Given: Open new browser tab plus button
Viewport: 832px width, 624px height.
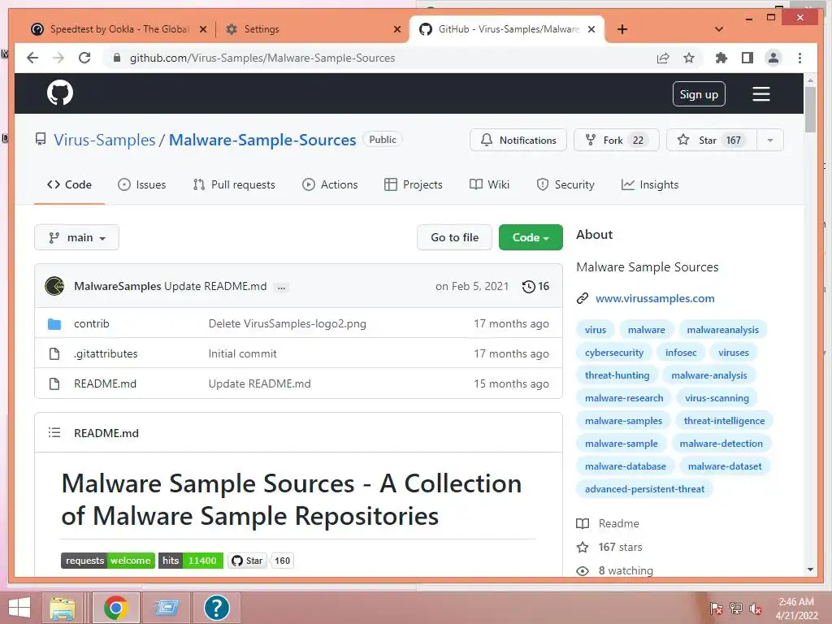Looking at the screenshot, I should (622, 29).
